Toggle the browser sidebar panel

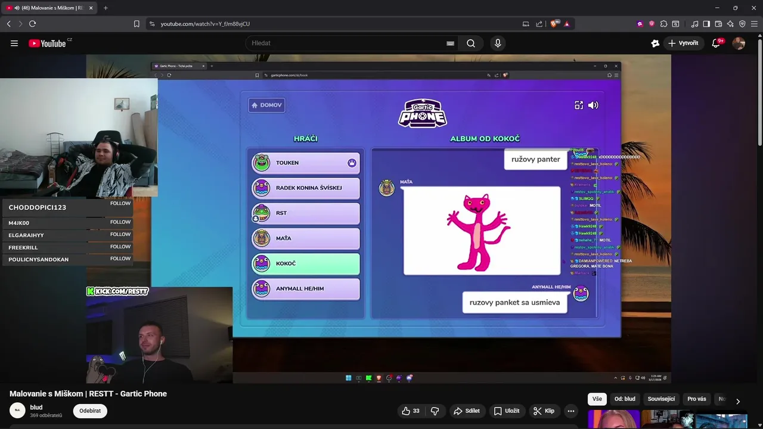click(706, 24)
